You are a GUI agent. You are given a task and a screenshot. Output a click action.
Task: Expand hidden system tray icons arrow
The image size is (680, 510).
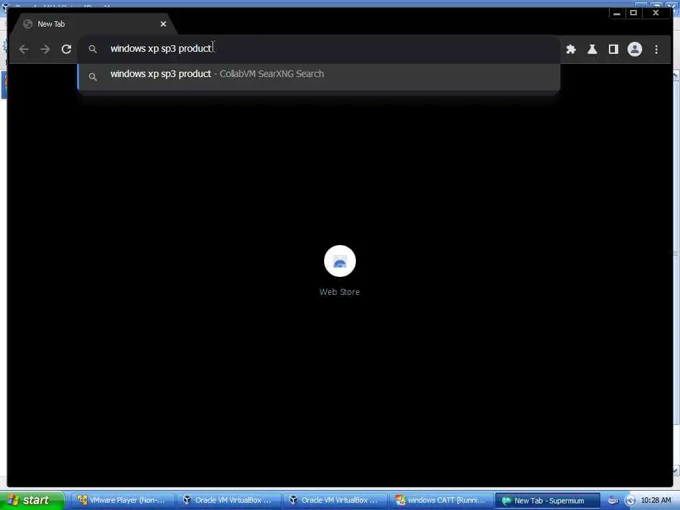[x=630, y=501]
